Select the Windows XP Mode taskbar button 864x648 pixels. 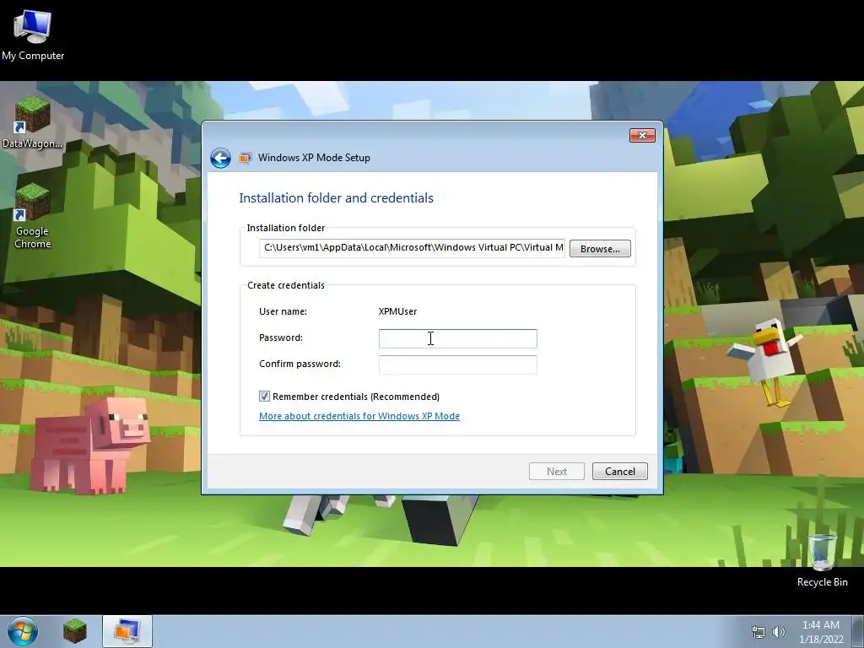(127, 631)
